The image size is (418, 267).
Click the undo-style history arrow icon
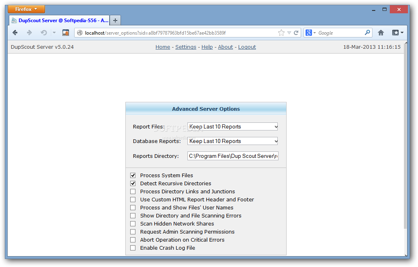tap(44, 33)
